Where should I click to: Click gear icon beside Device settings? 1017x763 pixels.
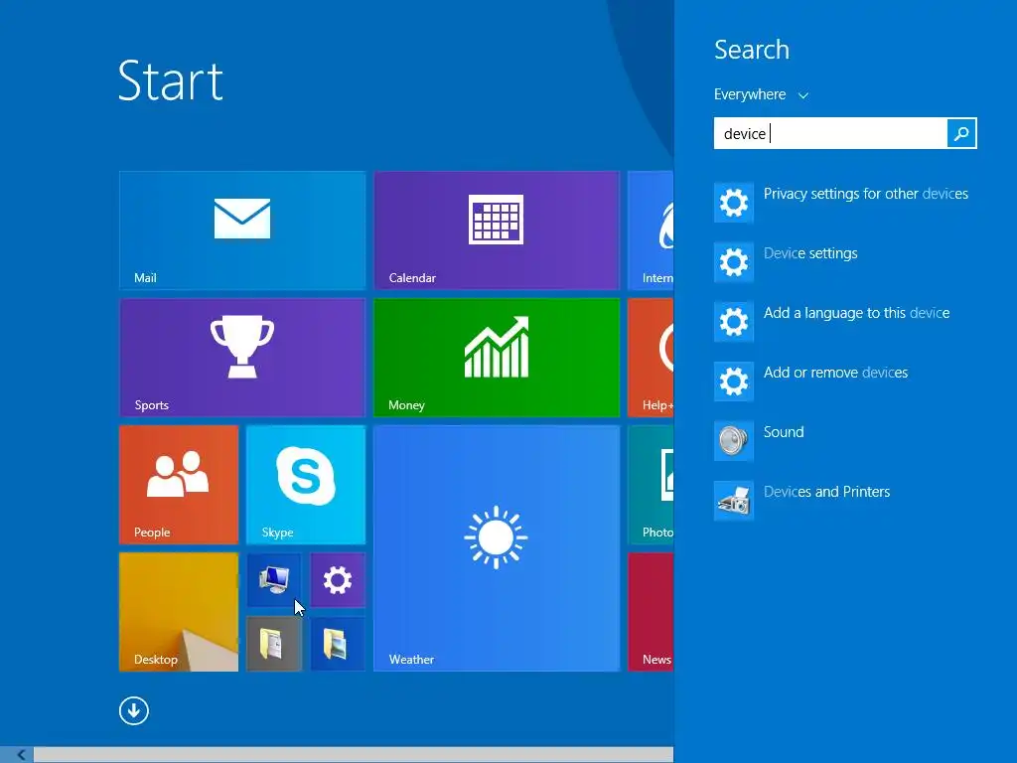[x=734, y=262]
